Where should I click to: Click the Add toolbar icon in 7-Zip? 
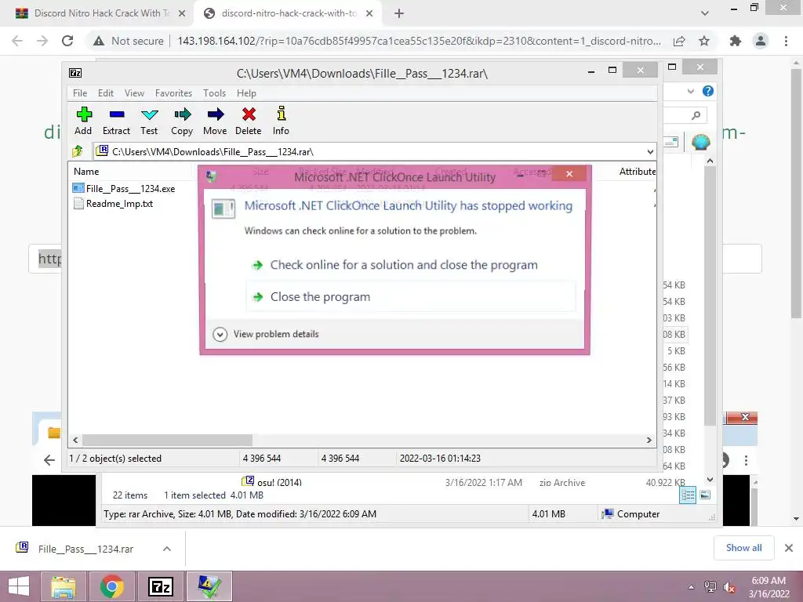tap(83, 121)
